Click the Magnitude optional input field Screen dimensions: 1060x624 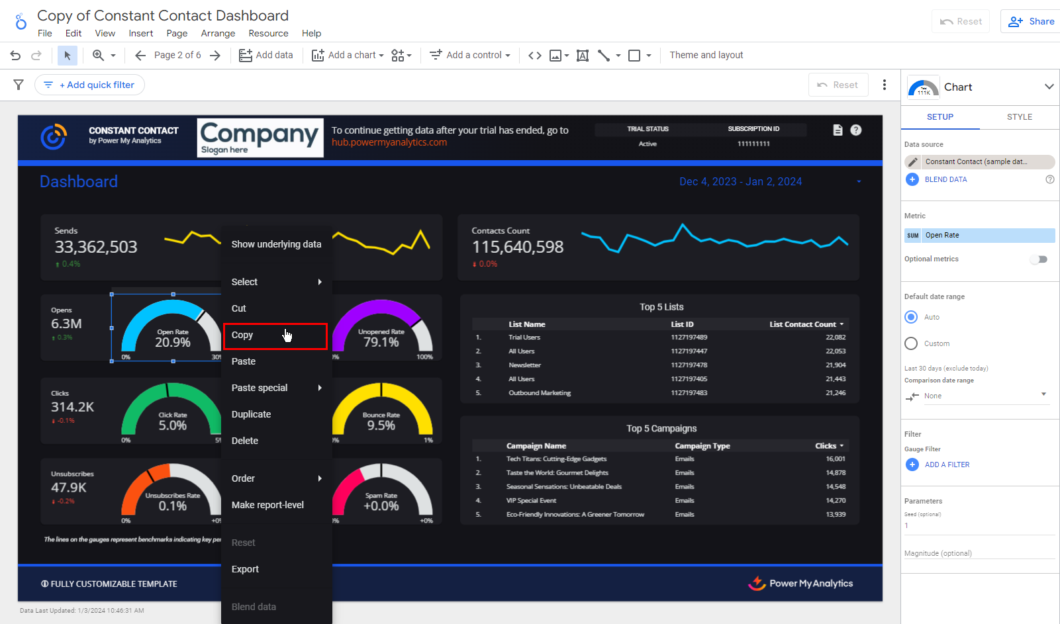tap(979, 553)
